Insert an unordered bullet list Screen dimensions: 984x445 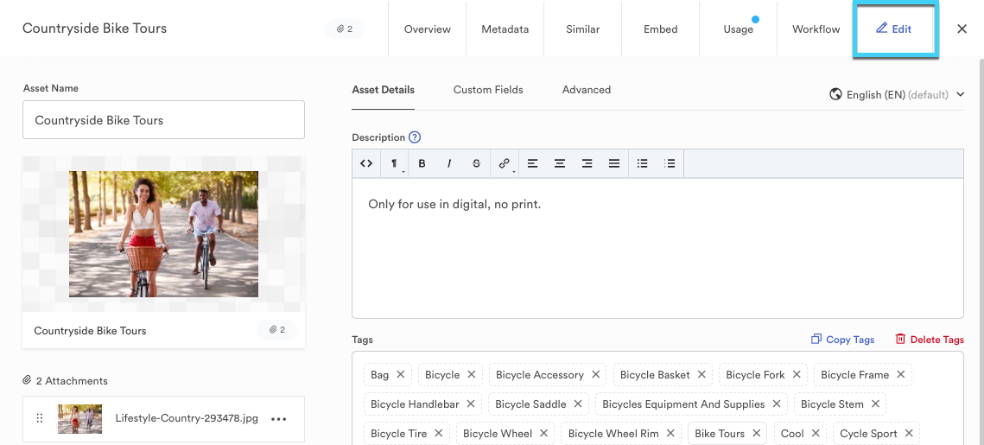[x=642, y=163]
